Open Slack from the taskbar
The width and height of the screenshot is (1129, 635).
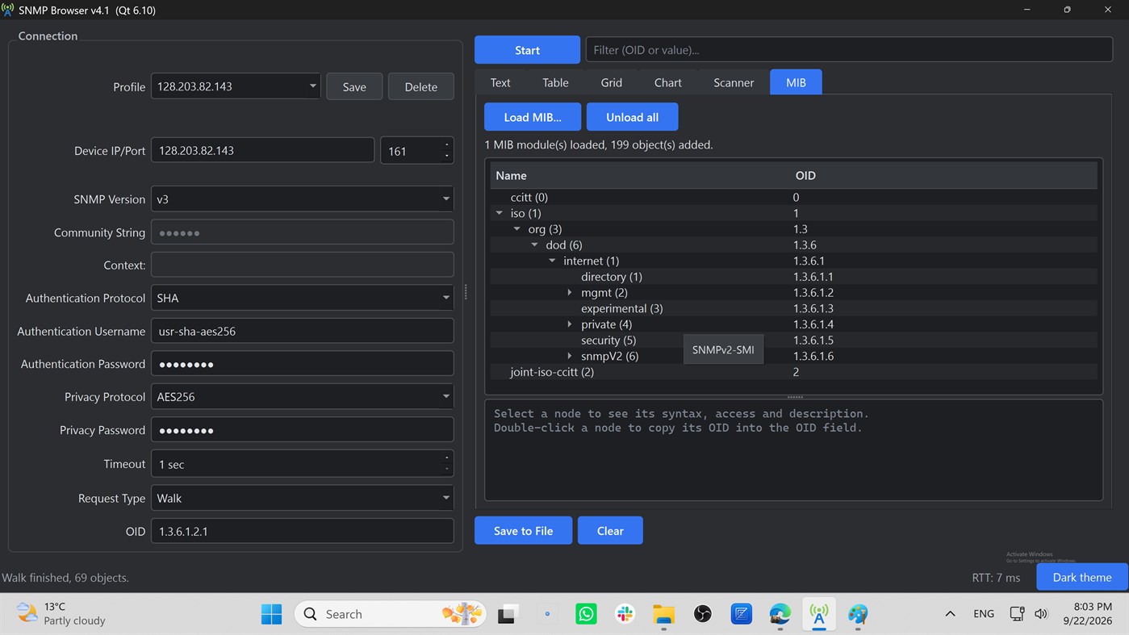pos(625,614)
